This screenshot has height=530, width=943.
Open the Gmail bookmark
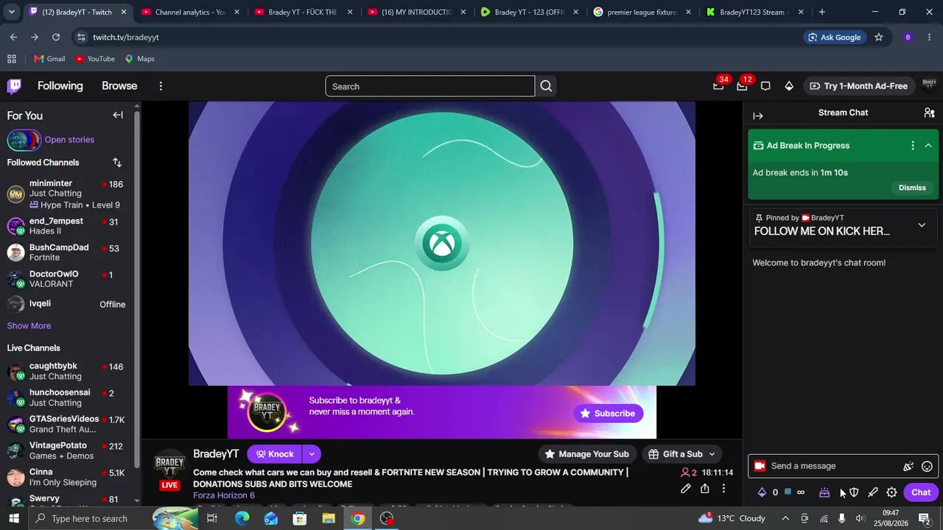click(49, 59)
